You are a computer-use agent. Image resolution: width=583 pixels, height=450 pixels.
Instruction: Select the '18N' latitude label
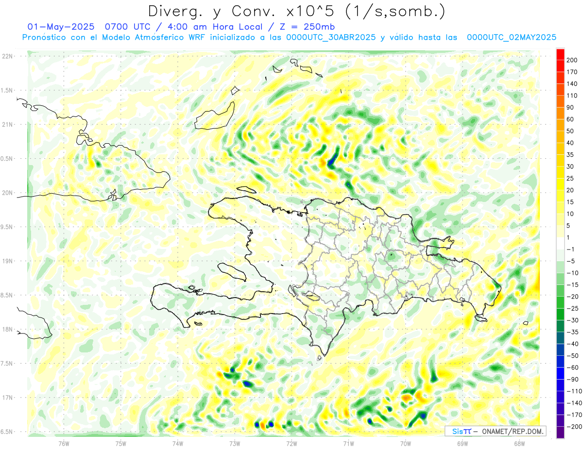click(8, 330)
